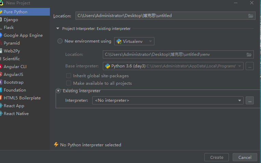Screen dimensions: 261x163
Task: Select the Existing interpreter radio button
Action: 58,91
